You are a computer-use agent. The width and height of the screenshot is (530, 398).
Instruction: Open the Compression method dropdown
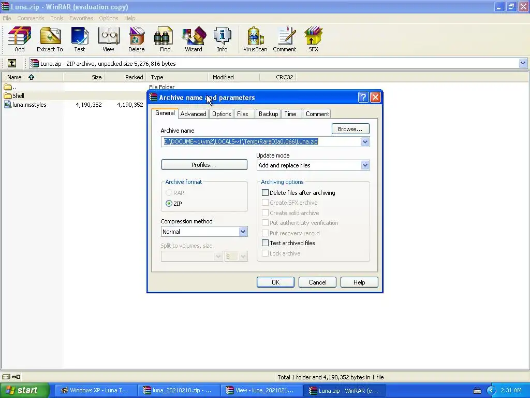(x=243, y=232)
